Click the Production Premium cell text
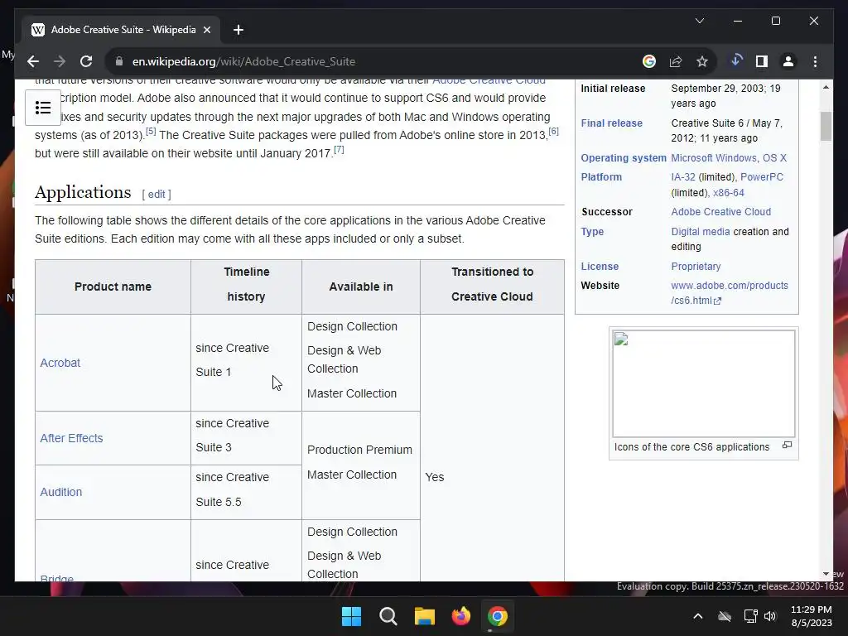The height and width of the screenshot is (636, 848). click(x=359, y=450)
